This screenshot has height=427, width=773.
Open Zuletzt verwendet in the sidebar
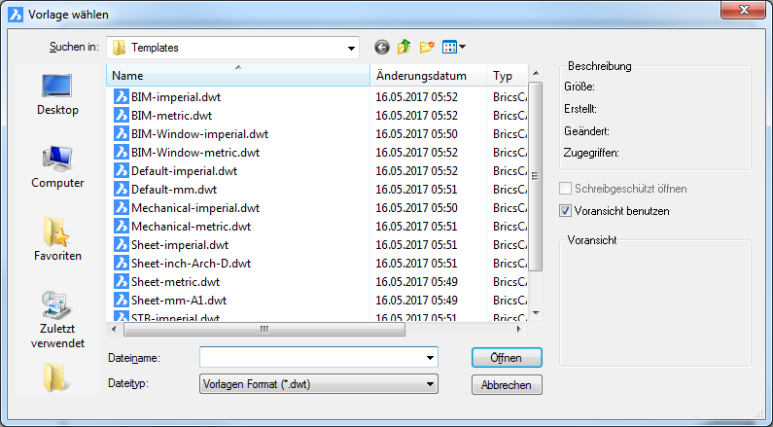[57, 318]
